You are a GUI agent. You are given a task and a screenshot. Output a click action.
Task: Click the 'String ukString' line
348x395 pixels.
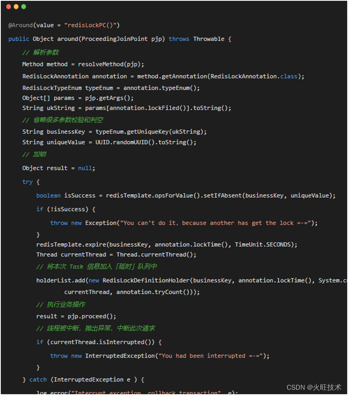[x=127, y=108]
